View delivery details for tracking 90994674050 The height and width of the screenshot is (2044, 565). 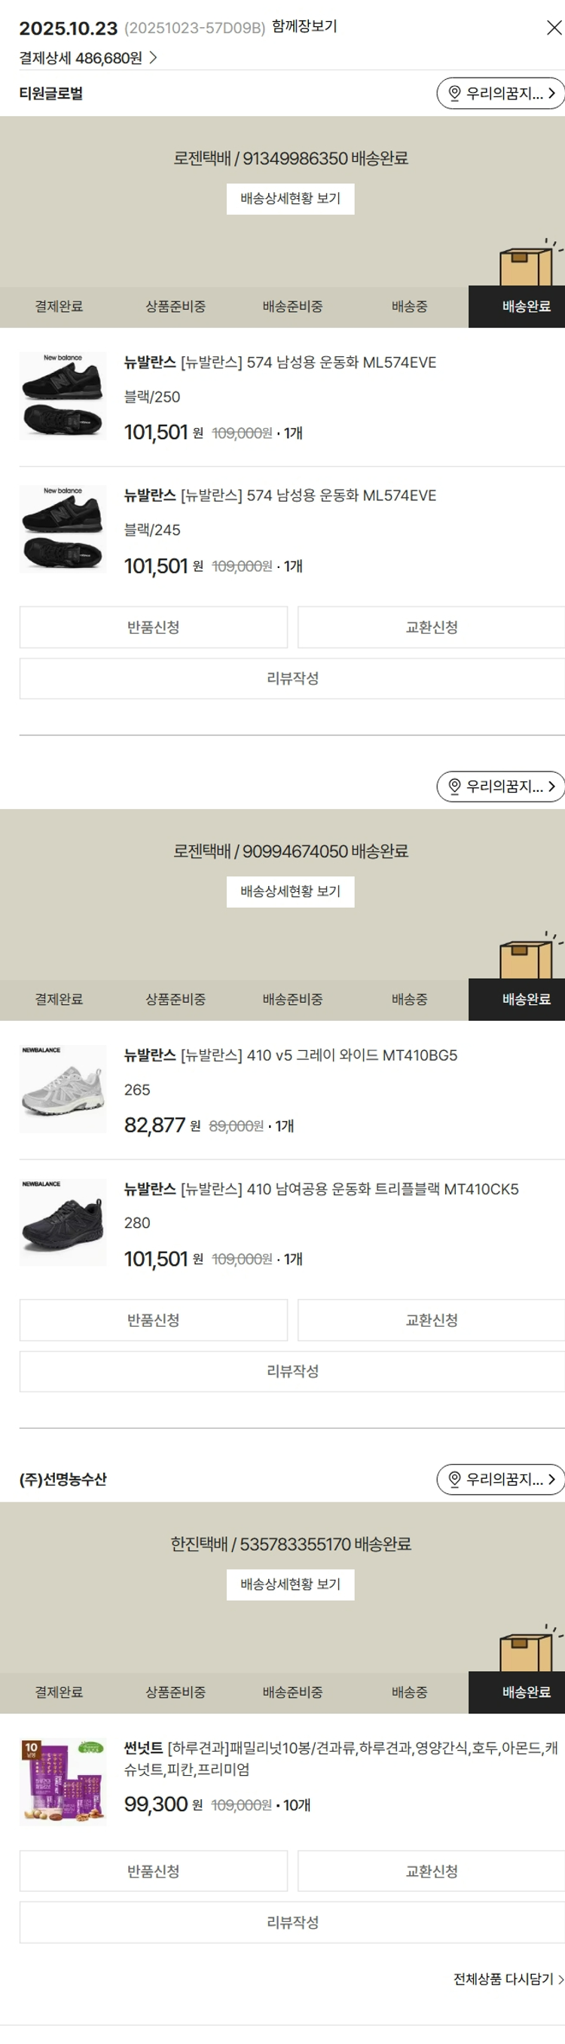289,892
